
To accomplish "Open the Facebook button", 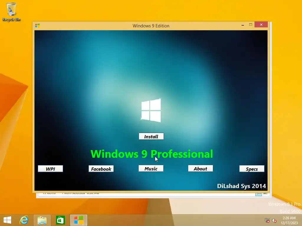I will (101, 169).
